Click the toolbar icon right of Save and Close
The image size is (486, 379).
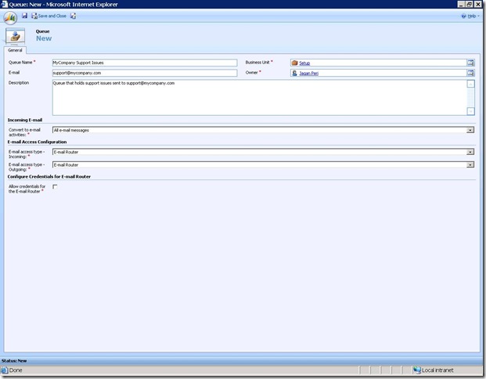click(x=73, y=16)
